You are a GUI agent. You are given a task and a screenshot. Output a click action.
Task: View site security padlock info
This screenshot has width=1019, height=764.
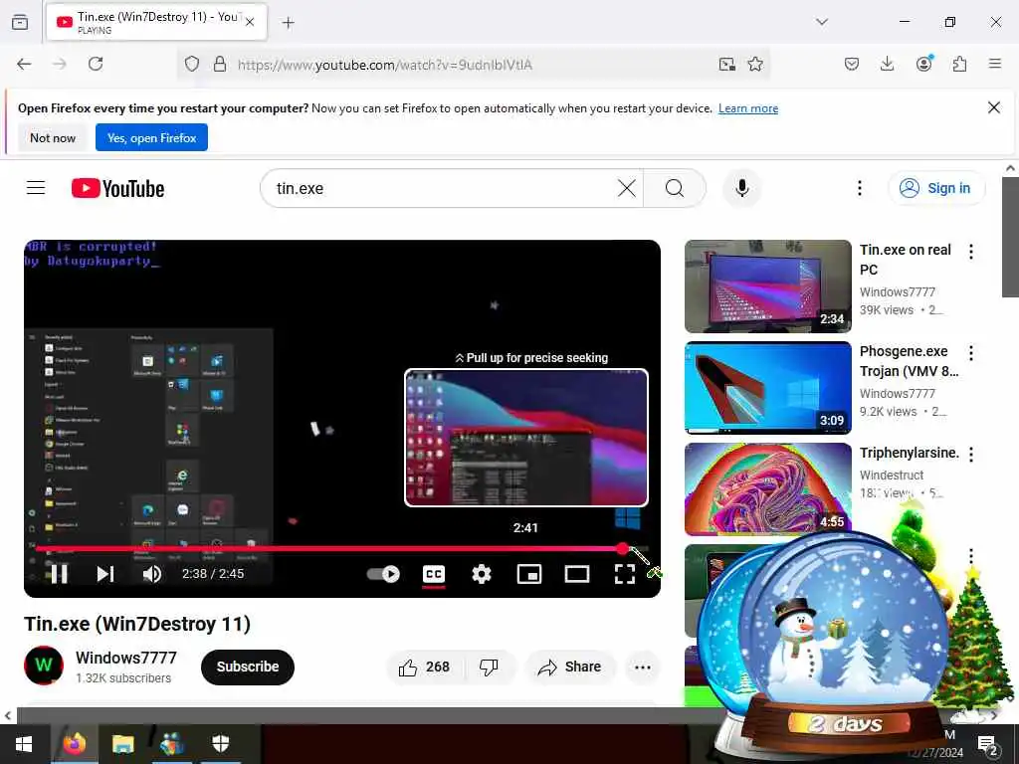(x=220, y=64)
